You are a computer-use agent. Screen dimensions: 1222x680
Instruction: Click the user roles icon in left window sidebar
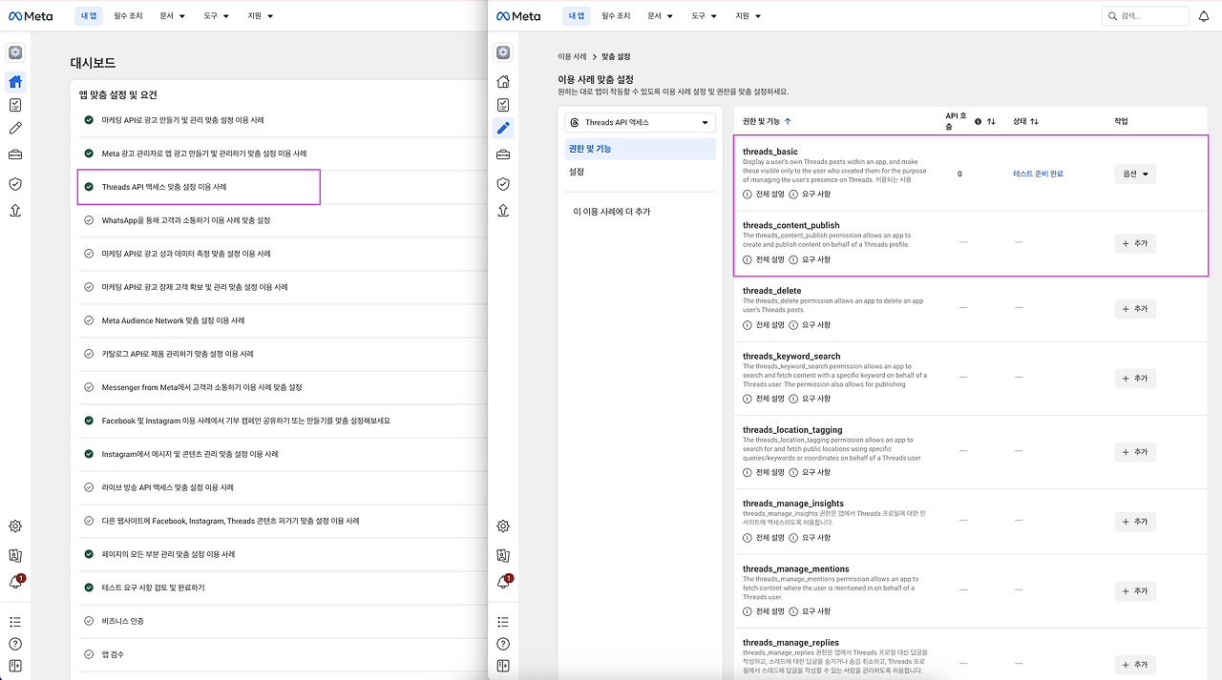[15, 555]
